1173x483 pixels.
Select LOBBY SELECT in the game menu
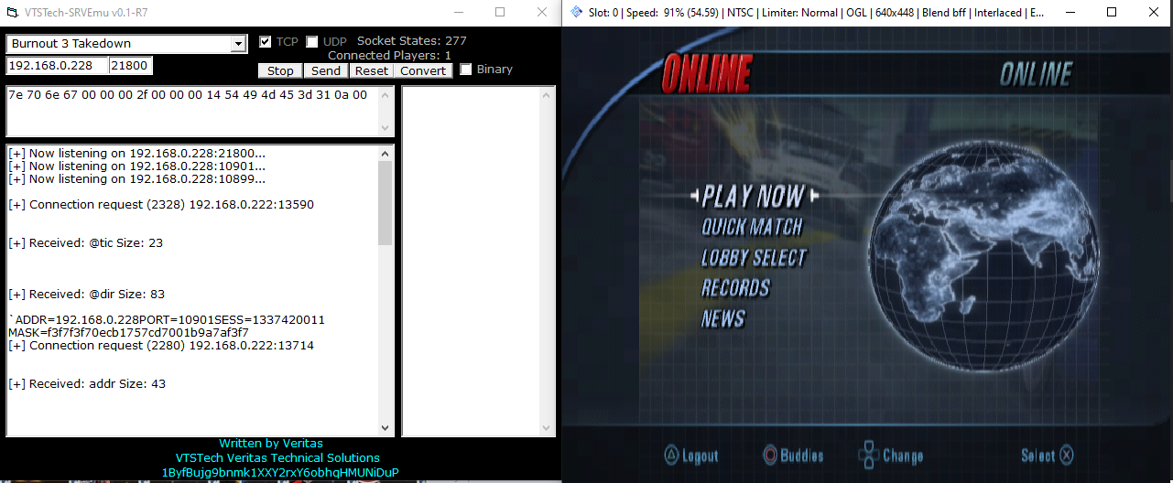[x=754, y=258]
